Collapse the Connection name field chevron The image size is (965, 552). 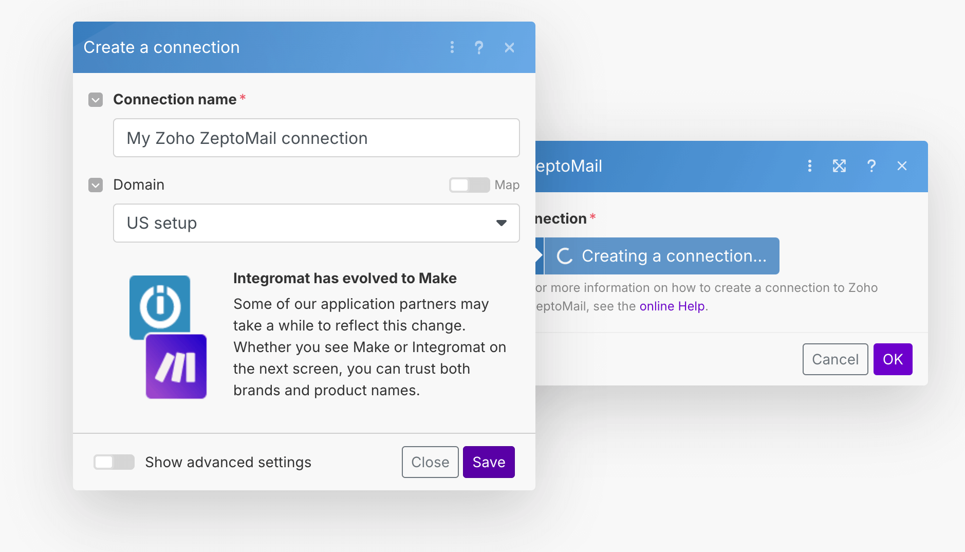coord(96,99)
